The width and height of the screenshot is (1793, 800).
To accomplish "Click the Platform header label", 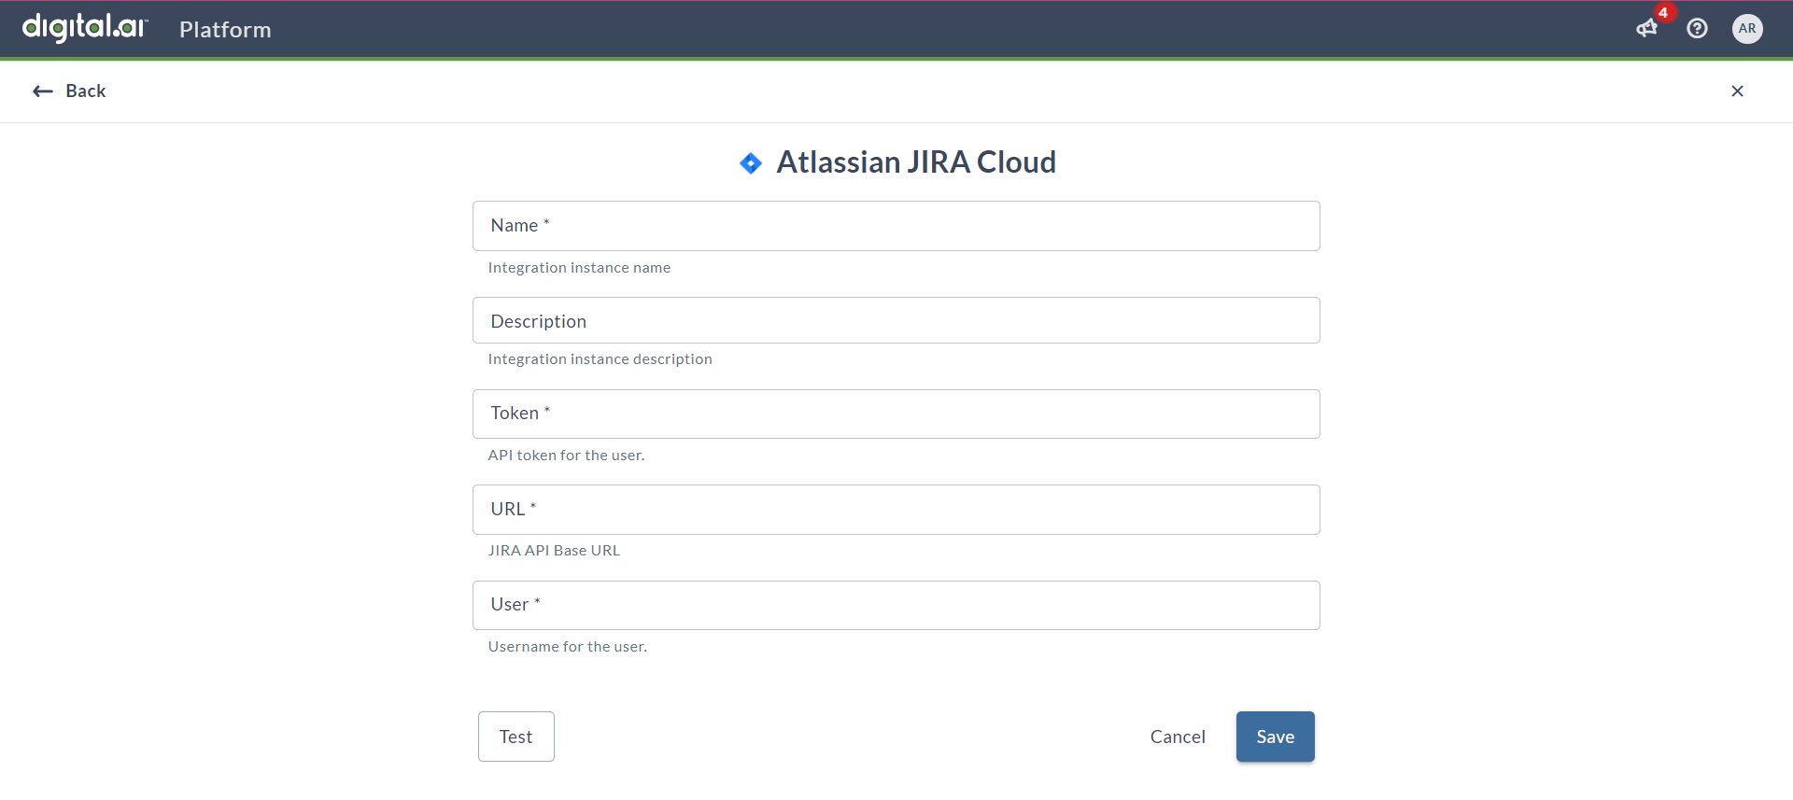I will click(225, 30).
